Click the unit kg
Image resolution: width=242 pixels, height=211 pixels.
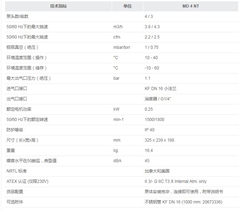[115, 151]
